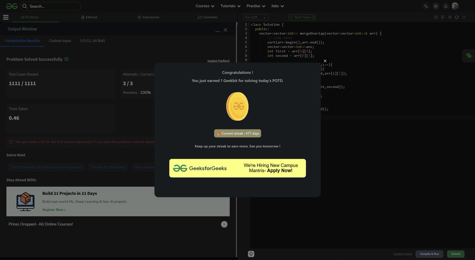The height and width of the screenshot is (260, 475).
Task: Select the Hands of Straights problem chip
Action: pyautogui.click(x=108, y=167)
